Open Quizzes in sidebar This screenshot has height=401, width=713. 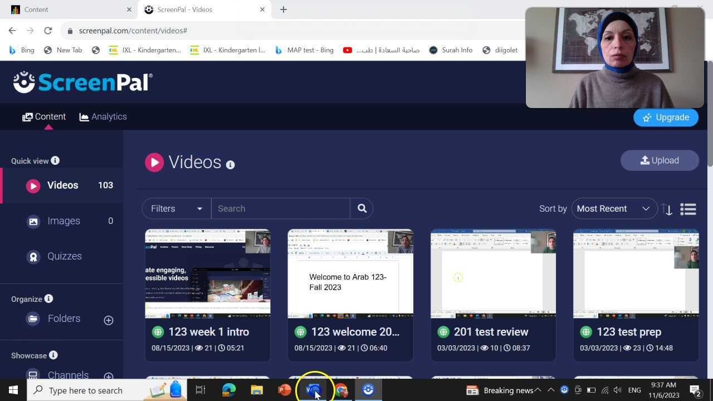(x=64, y=256)
